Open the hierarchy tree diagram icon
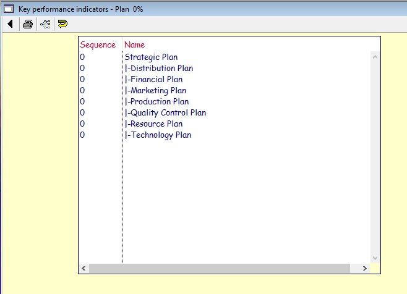 point(45,24)
